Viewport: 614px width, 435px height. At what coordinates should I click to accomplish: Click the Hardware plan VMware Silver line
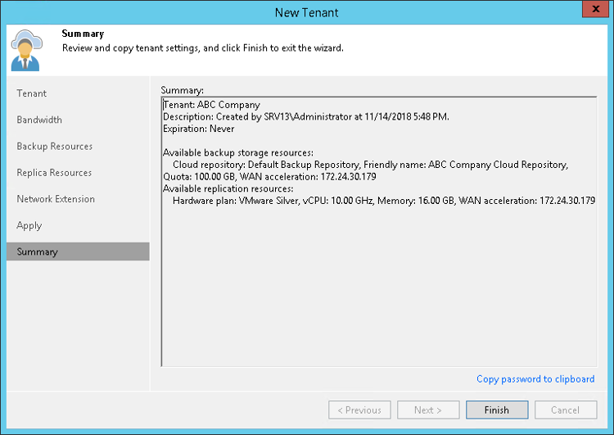383,201
